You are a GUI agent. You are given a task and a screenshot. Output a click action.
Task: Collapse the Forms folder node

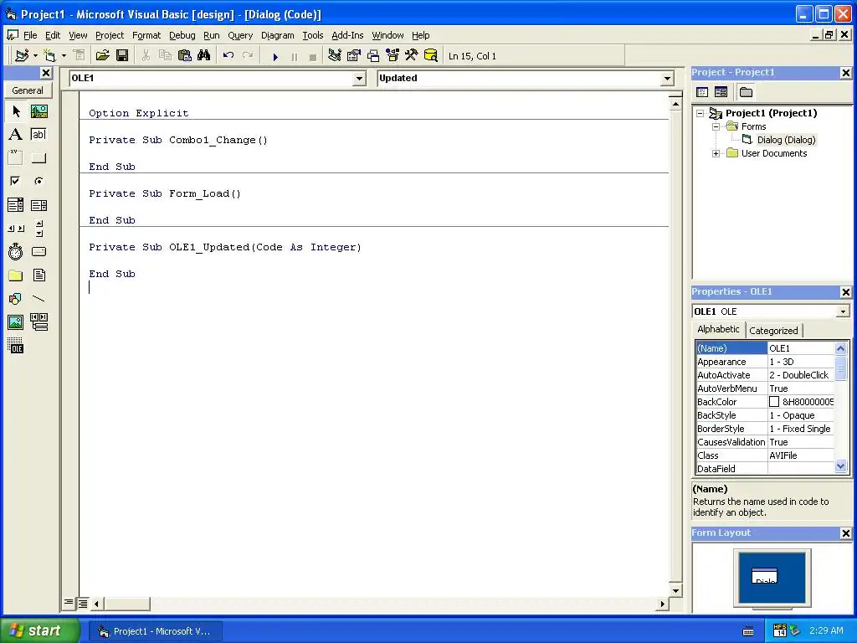click(x=716, y=127)
